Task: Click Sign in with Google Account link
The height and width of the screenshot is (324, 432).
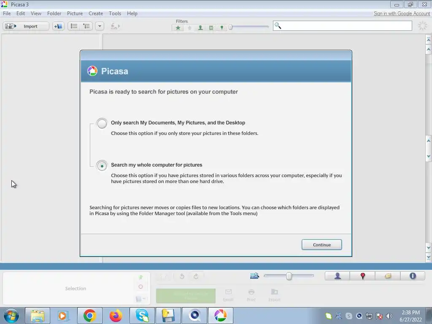Action: pos(402,13)
